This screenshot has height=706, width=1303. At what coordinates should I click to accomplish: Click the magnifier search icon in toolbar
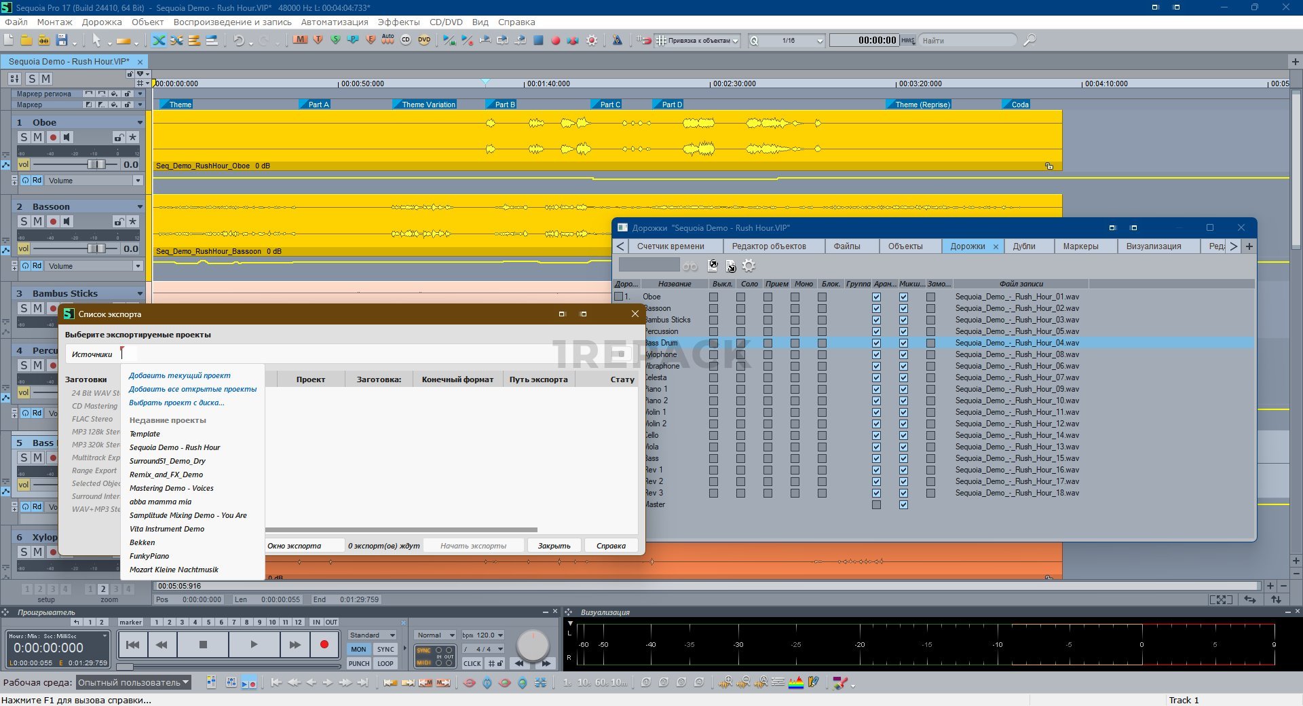(1030, 41)
